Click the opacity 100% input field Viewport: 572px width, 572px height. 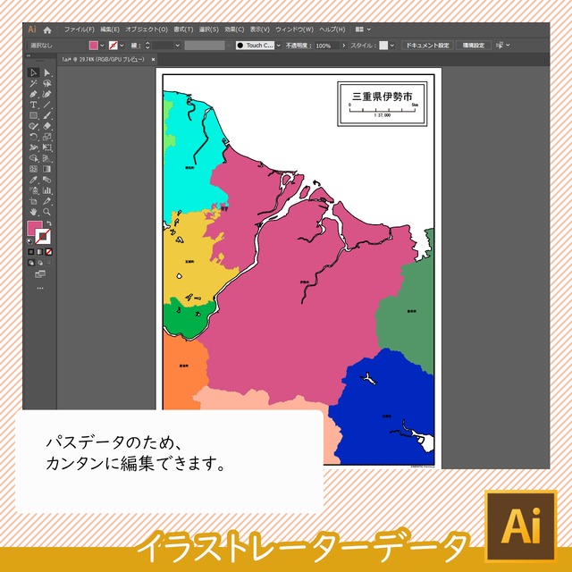326,46
